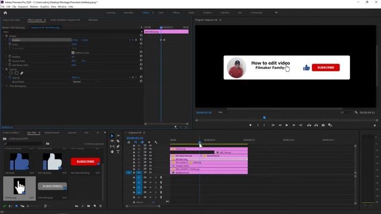Image resolution: width=381 pixels, height=214 pixels.
Task: Select the Pen tool in the tools panel
Action: 118,147
